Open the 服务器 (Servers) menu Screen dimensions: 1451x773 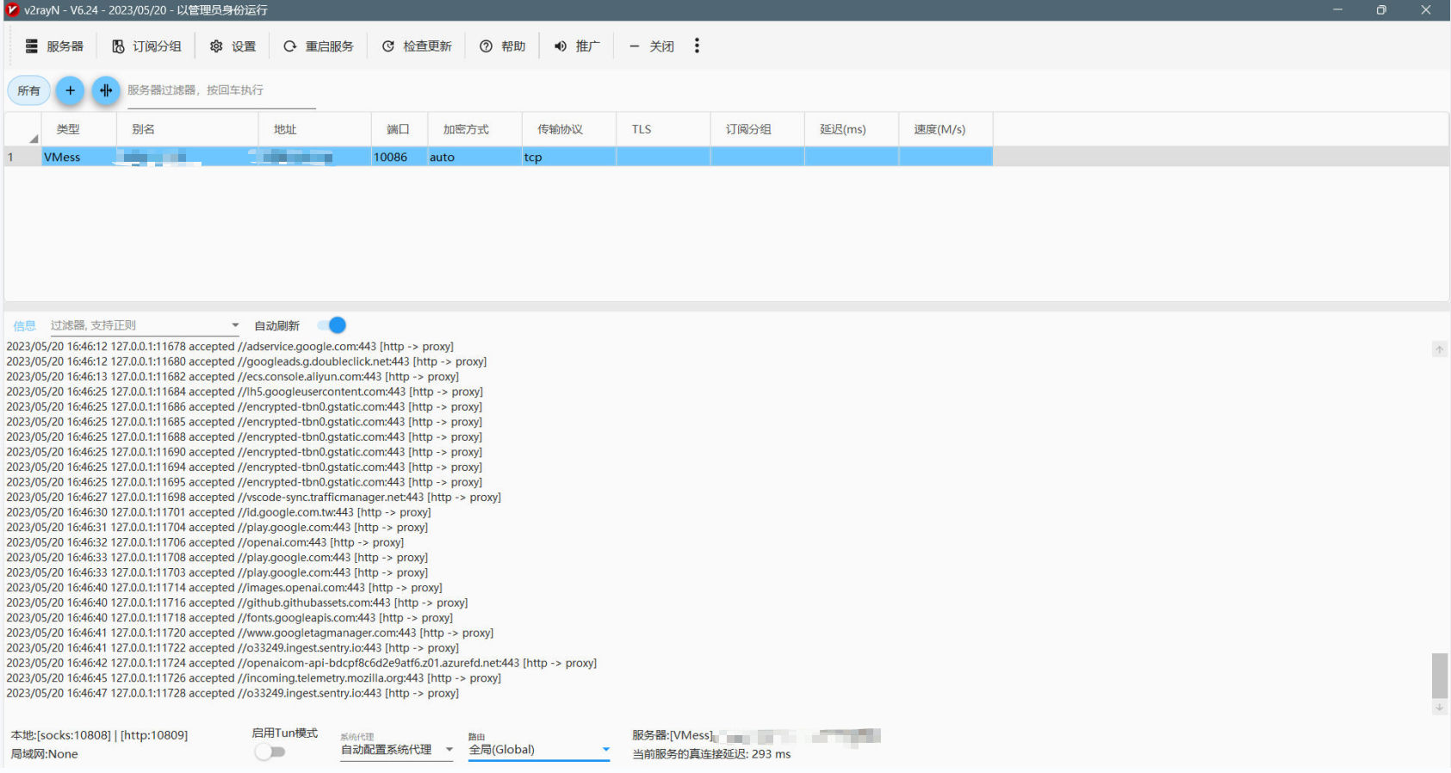[x=54, y=46]
